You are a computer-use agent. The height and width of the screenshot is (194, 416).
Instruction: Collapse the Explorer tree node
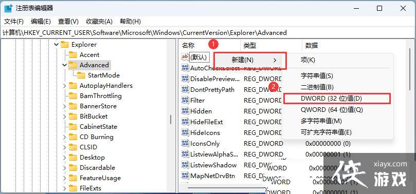56,45
